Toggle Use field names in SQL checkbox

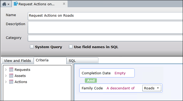point(71,47)
